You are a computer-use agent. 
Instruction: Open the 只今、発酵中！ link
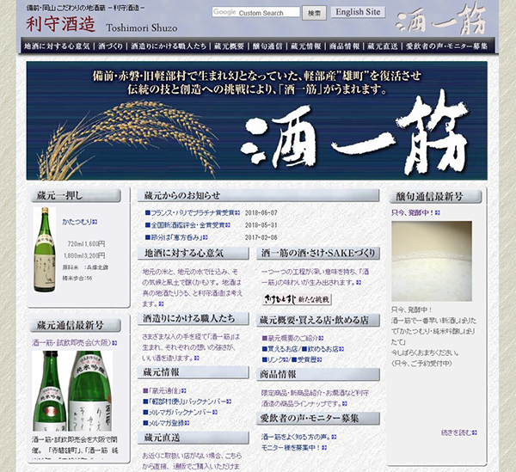415,213
